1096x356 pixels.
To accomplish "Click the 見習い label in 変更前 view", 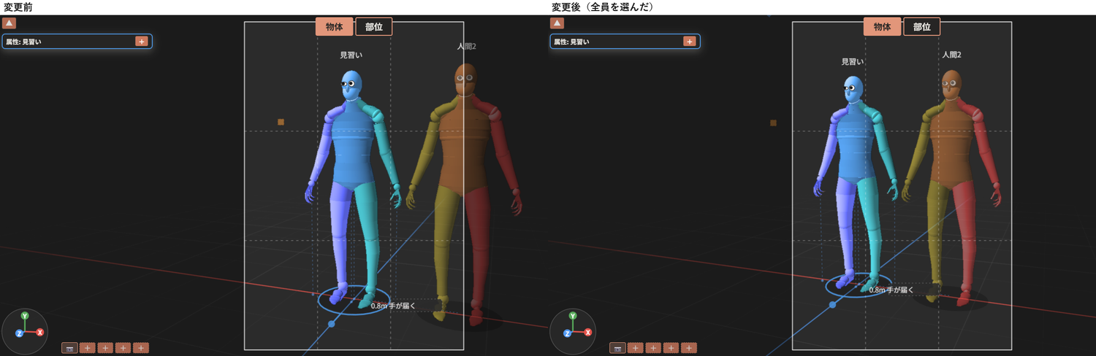I will 351,55.
